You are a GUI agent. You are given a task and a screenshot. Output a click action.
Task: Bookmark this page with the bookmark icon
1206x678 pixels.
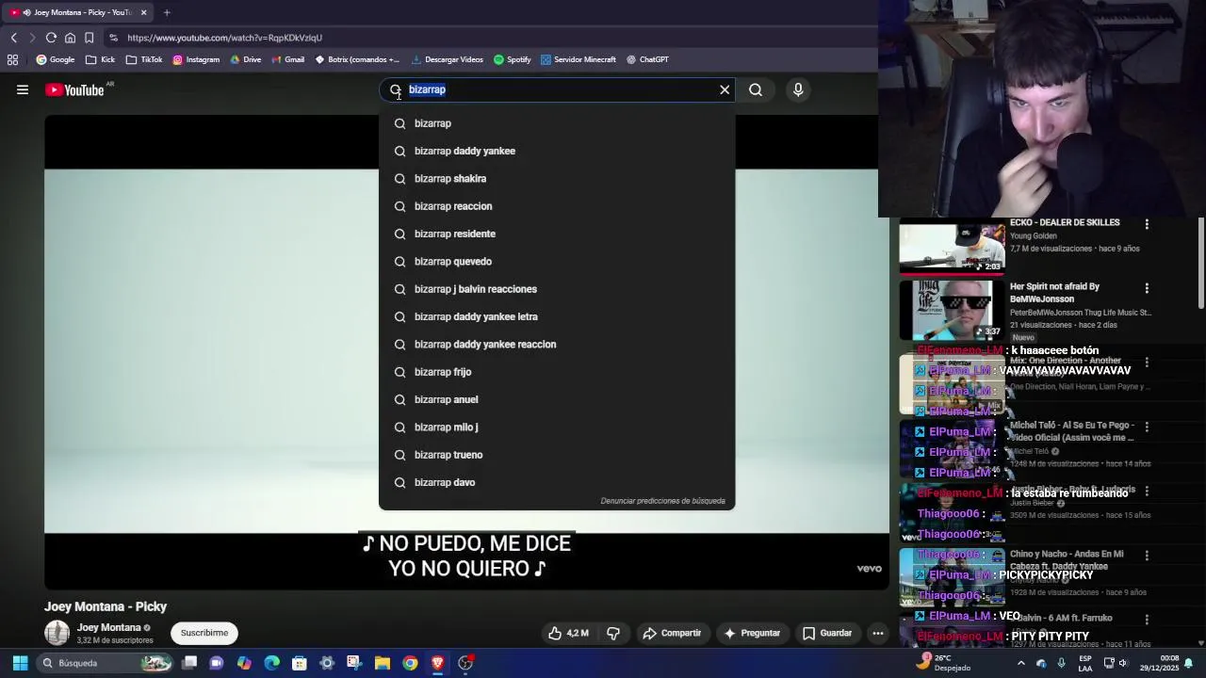[x=89, y=38]
